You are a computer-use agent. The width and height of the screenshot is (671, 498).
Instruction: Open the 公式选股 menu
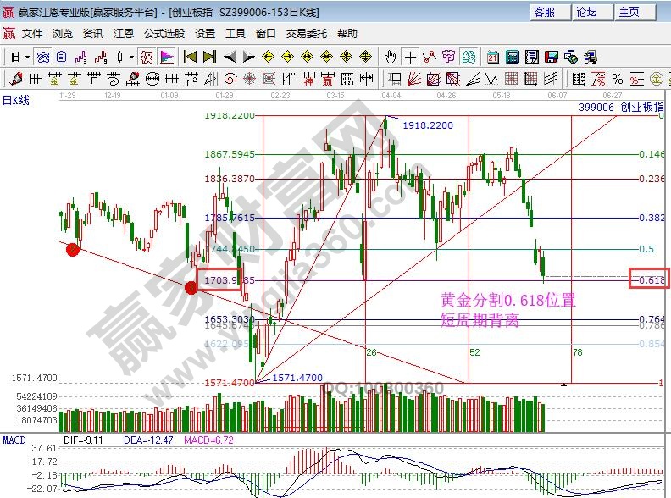coord(164,34)
